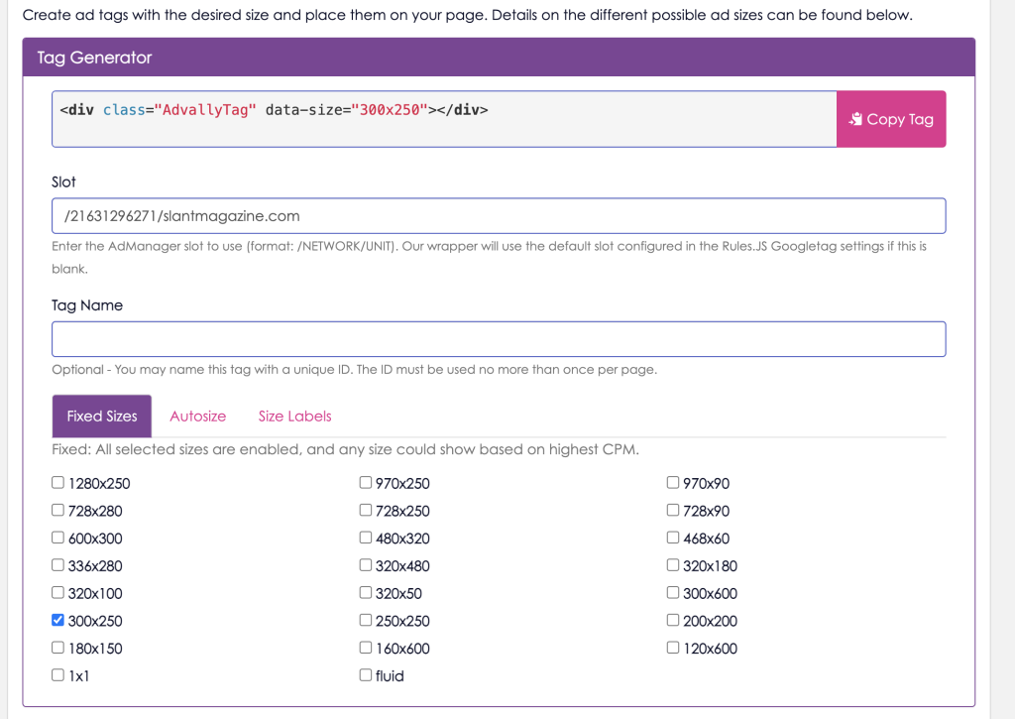Screen dimensions: 1015x719
Task: Toggle the 320x100 checkbox
Action: (x=57, y=593)
